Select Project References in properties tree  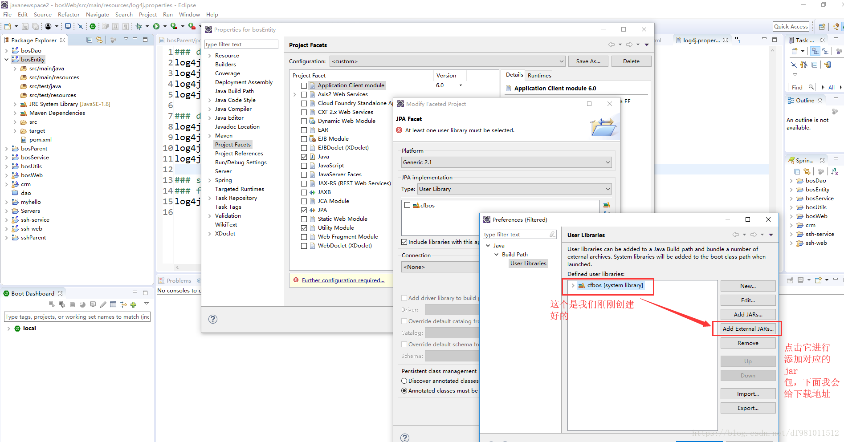point(239,154)
